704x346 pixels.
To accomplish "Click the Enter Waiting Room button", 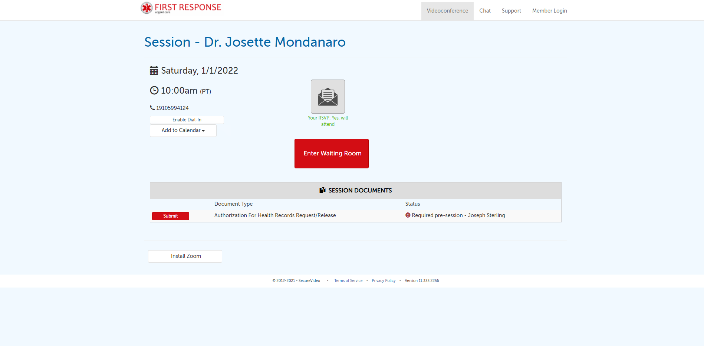I will tap(331, 153).
